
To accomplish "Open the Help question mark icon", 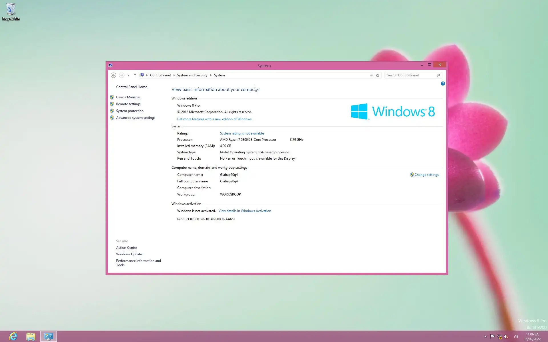I will click(443, 84).
